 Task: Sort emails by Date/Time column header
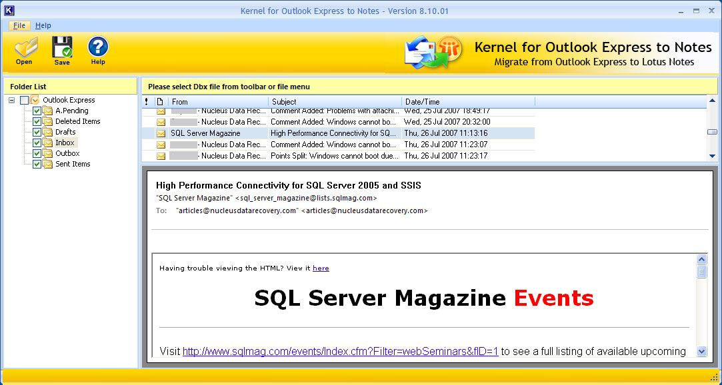tap(468, 102)
